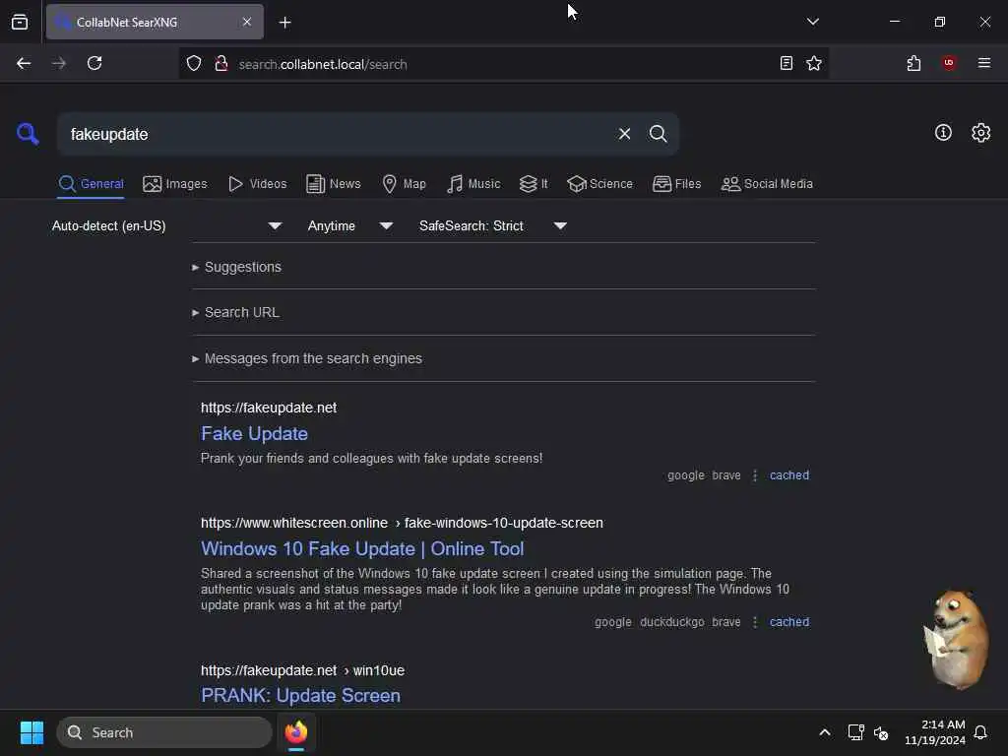This screenshot has width=1008, height=756.
Task: Click the hamster mascot image
Action: pos(956,640)
